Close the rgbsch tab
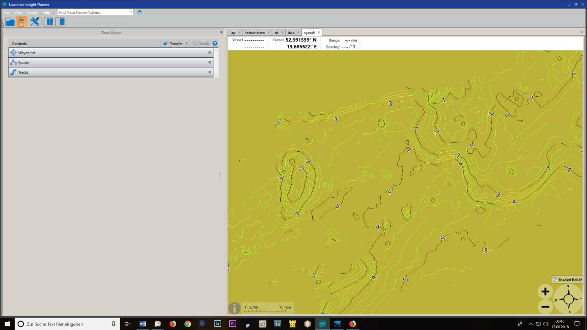Screen dimensions: 587x330 [319, 33]
